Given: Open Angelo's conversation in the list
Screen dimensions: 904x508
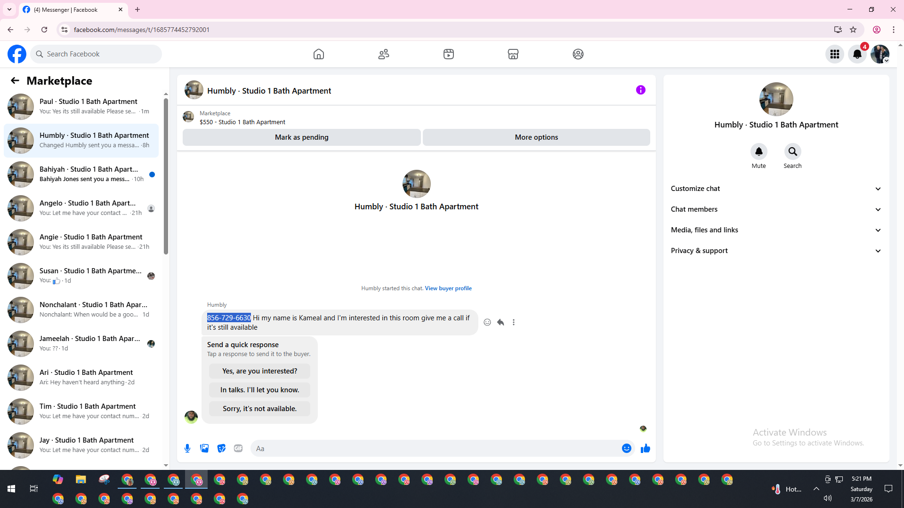Looking at the screenshot, I should pyautogui.click(x=81, y=208).
